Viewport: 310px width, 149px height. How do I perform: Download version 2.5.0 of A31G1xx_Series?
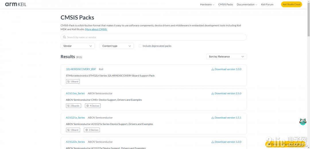[226, 93]
